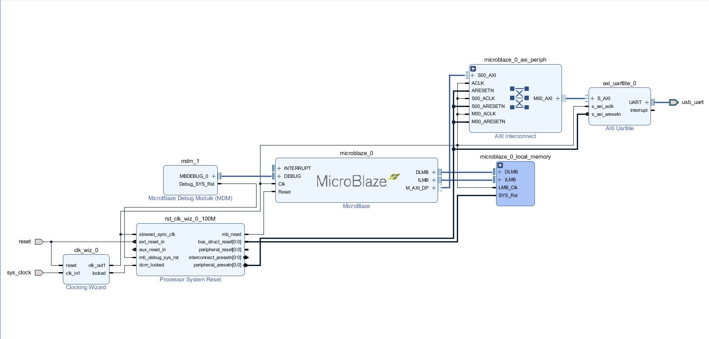Select the M00_ACLK pin

[484, 114]
